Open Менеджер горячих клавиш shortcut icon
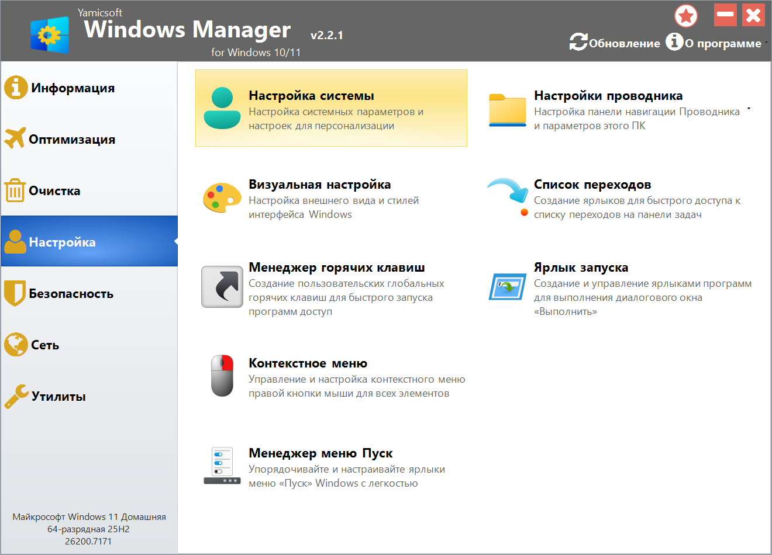 pyautogui.click(x=222, y=287)
